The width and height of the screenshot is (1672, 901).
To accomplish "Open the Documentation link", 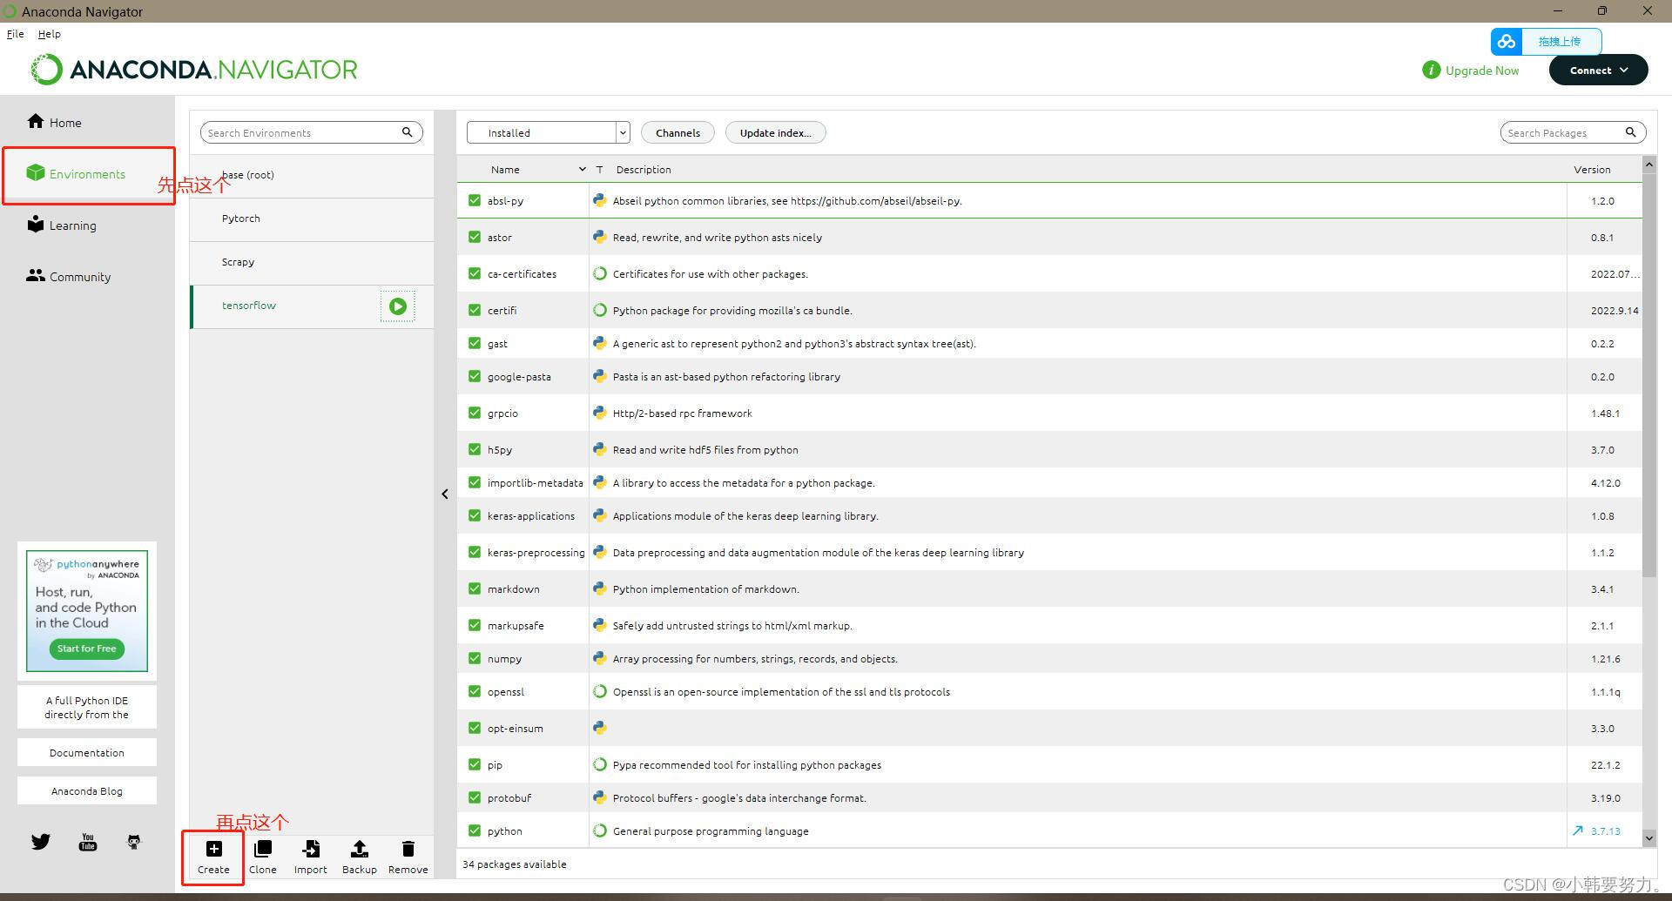I will pyautogui.click(x=86, y=752).
